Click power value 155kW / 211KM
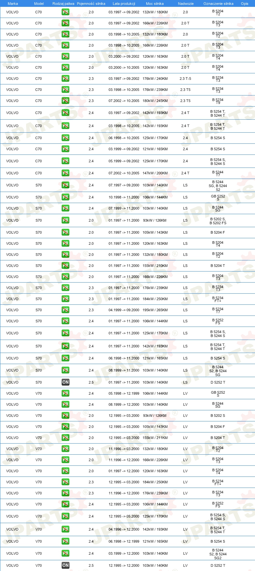The image size is (255, 571). (x=155, y=438)
